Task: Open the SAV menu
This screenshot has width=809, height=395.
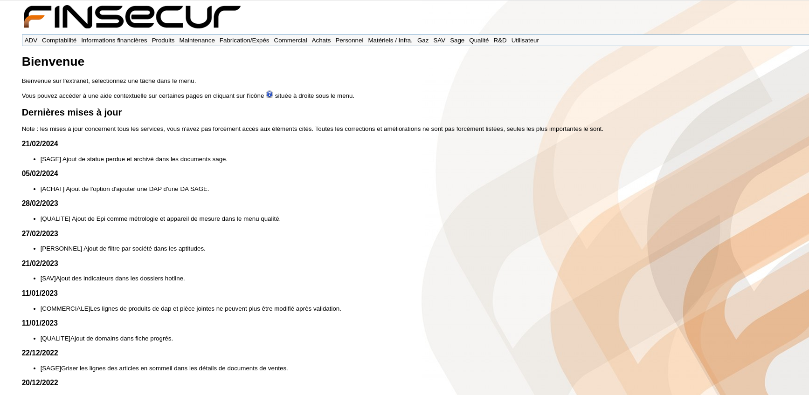Action: 439,41
